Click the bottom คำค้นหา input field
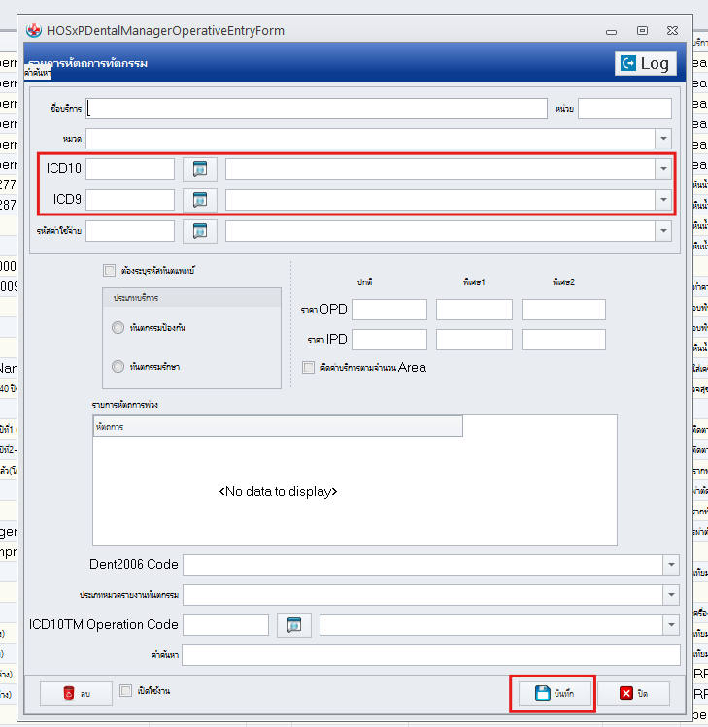 point(431,655)
